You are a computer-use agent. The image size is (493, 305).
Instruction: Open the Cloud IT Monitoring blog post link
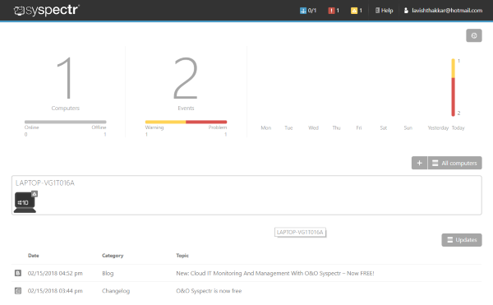pos(275,273)
